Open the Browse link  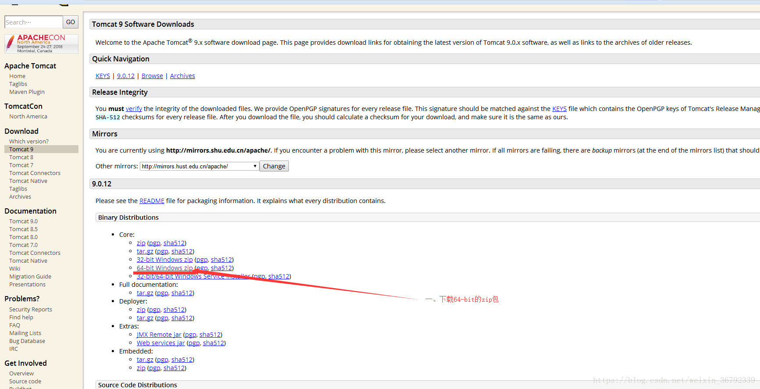152,76
